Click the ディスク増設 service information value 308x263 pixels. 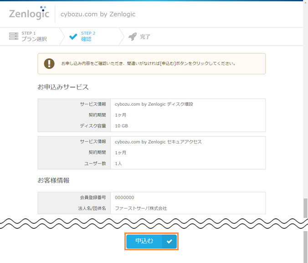click(x=154, y=104)
